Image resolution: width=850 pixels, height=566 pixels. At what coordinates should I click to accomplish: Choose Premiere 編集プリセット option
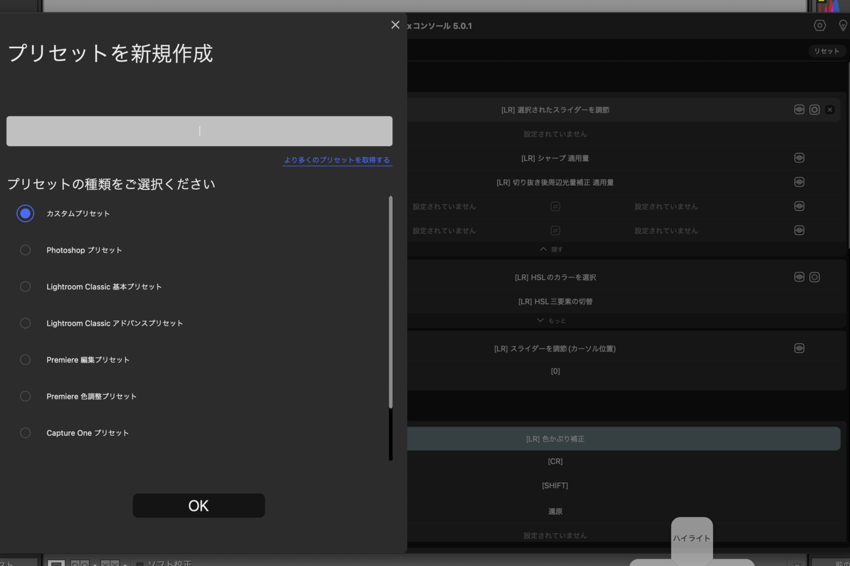(25, 360)
